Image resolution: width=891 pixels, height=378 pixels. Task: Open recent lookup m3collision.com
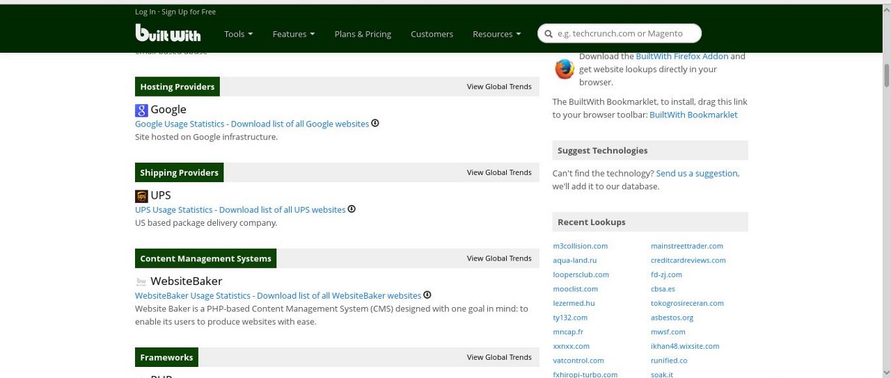581,246
